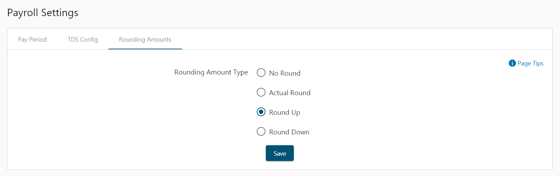
Task: Select the Rounding Amounts tab
Action: [x=145, y=40]
